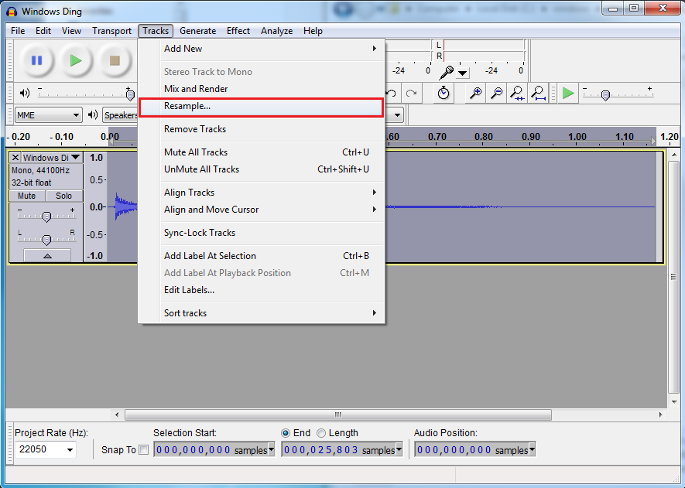Open the Windows Ding track name dropdown
685x488 pixels.
click(x=75, y=158)
